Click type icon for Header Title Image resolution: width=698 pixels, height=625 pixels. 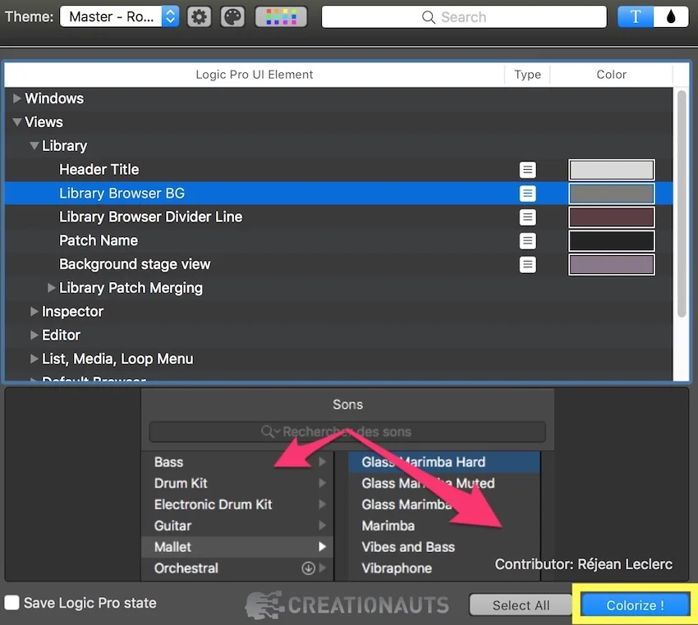[x=527, y=169]
